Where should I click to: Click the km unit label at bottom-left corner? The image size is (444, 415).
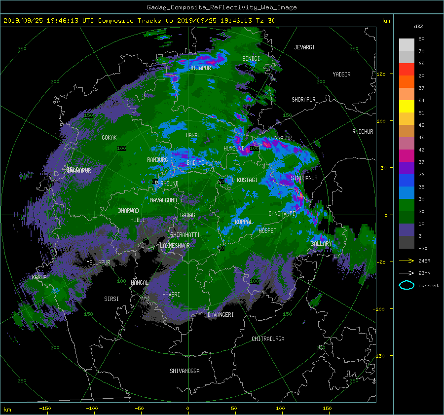coord(7,410)
